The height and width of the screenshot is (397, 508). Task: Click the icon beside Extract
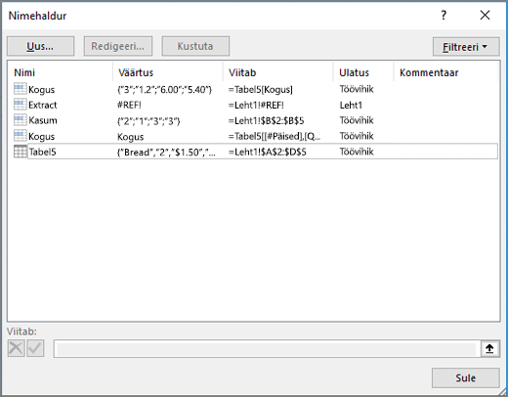point(21,105)
